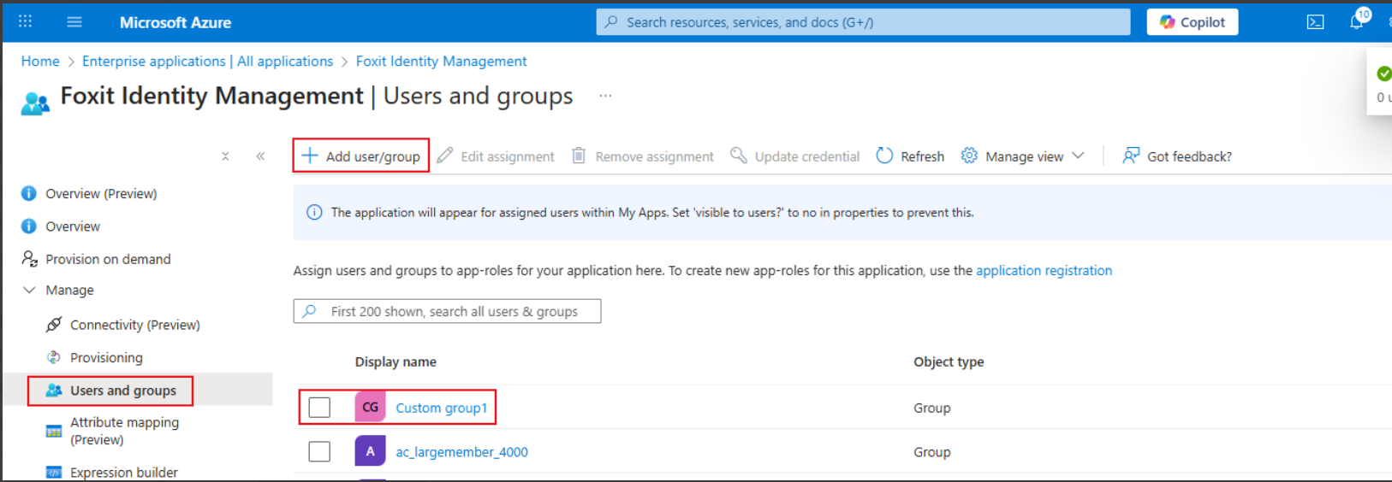This screenshot has height=482, width=1392.
Task: Collapse the side navigation with double chevron
Action: (260, 156)
